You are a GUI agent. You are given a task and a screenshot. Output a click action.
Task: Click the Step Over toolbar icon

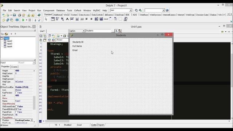coord(39,20)
